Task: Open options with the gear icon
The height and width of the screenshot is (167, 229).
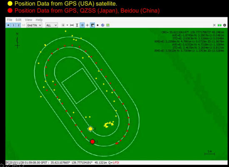Action: (224, 25)
